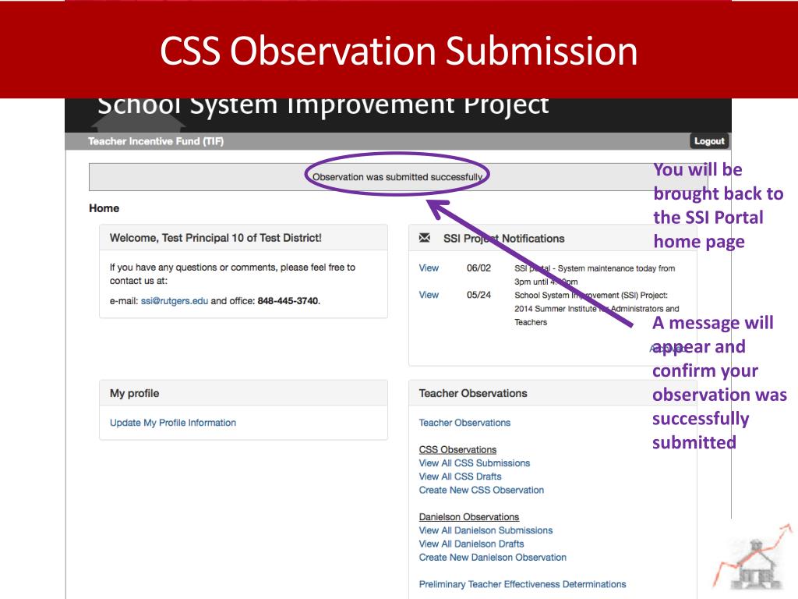
Task: Select Create New Danielson Observation
Action: 493,557
